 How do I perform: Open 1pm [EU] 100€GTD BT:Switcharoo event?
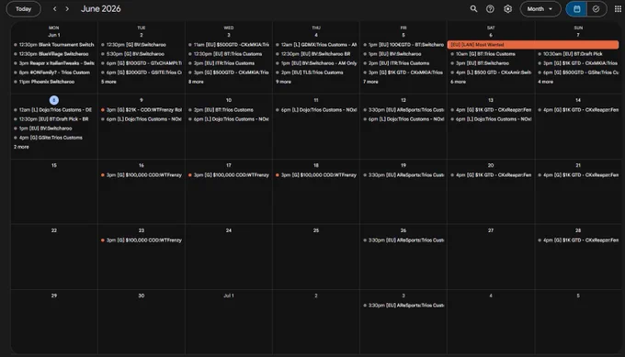pyautogui.click(x=403, y=45)
